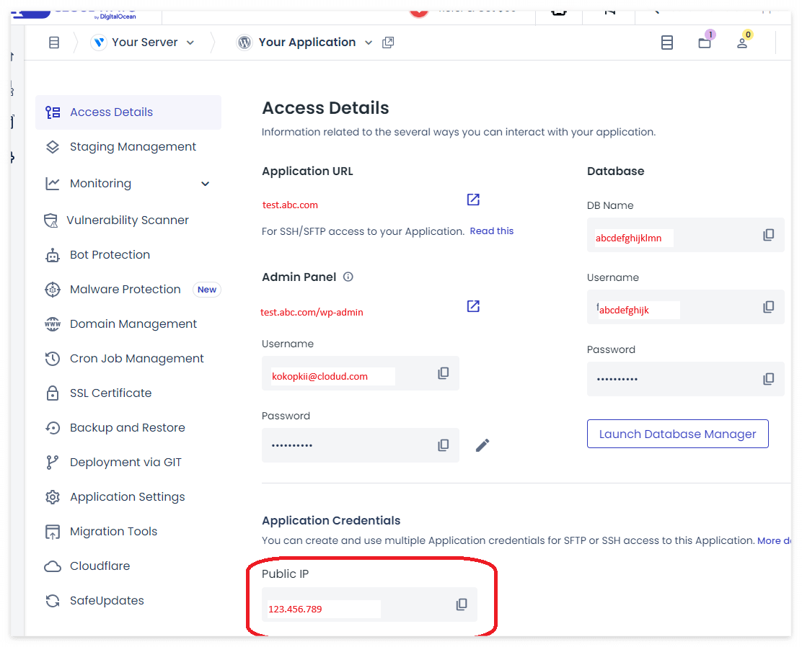The width and height of the screenshot is (802, 647).
Task: Click the Read this link
Action: pos(492,231)
